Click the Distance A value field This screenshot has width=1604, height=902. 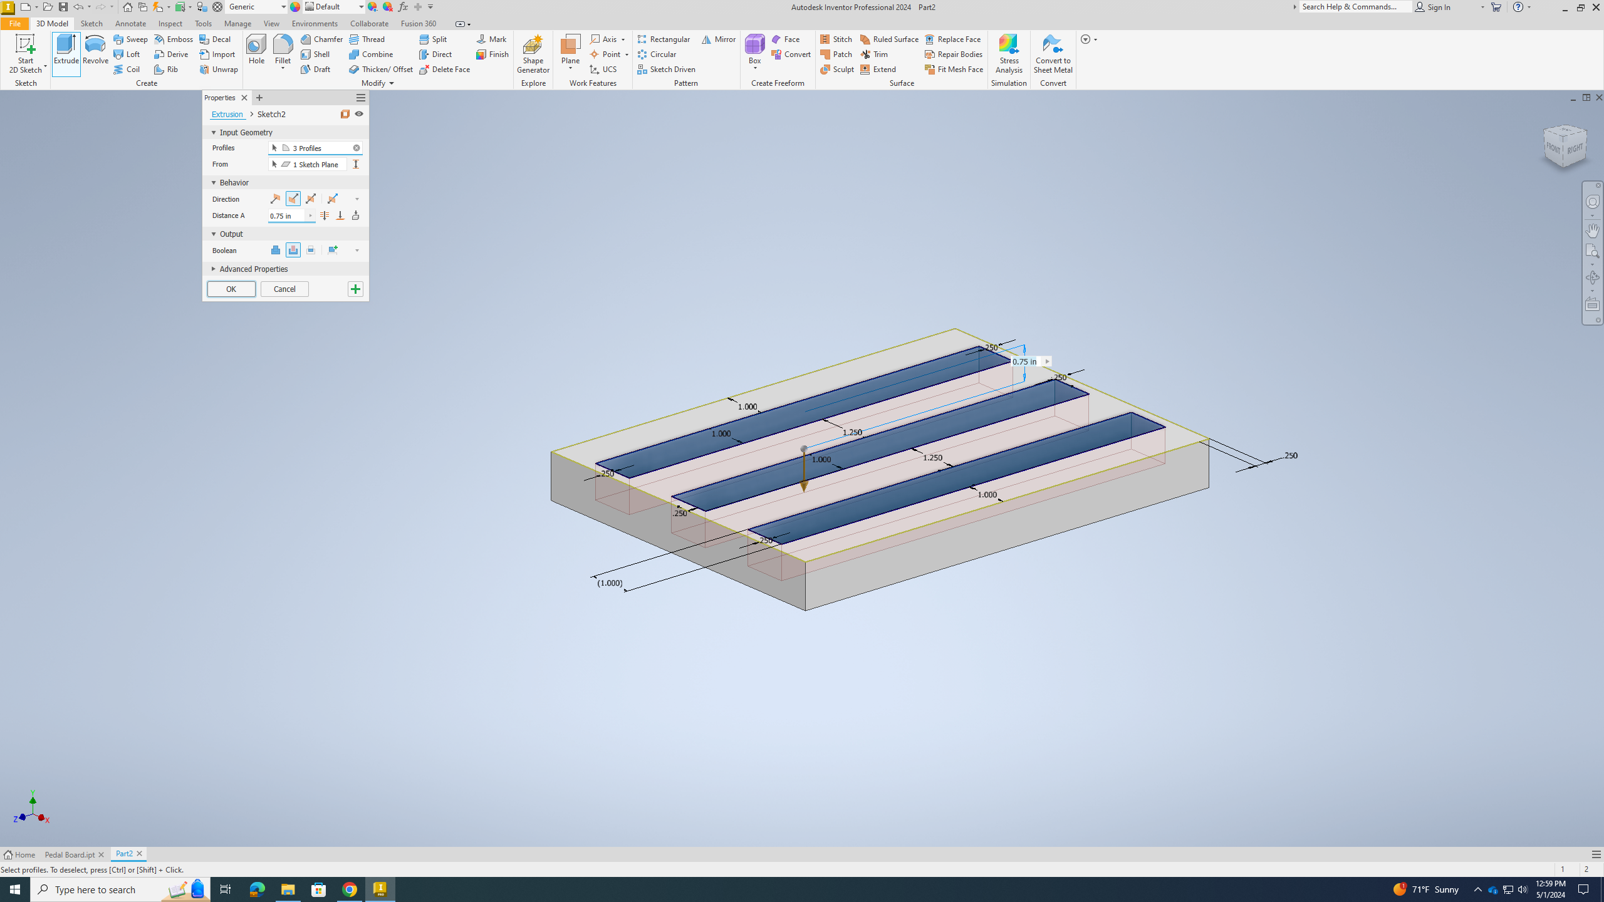tap(287, 216)
